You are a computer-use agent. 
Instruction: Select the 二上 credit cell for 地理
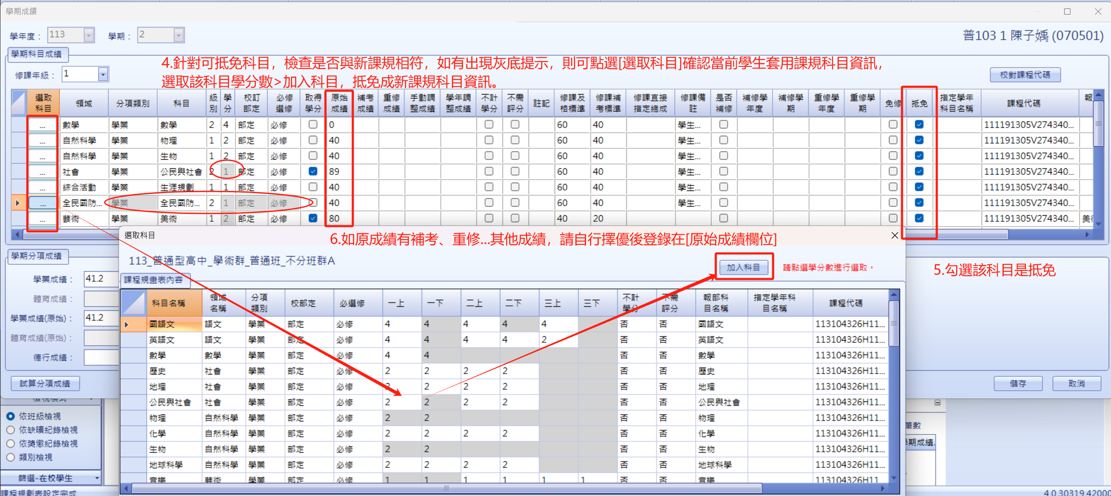click(480, 387)
